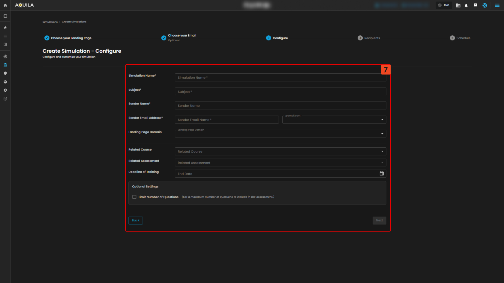Click the Simulation Name input field
Image resolution: width=504 pixels, height=283 pixels.
click(x=280, y=78)
